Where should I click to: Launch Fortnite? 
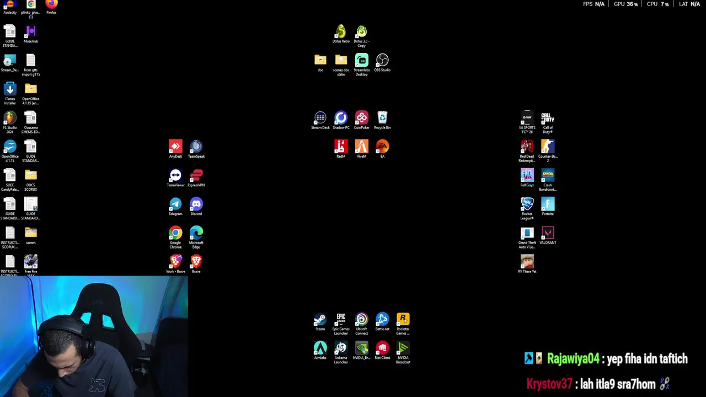(548, 206)
